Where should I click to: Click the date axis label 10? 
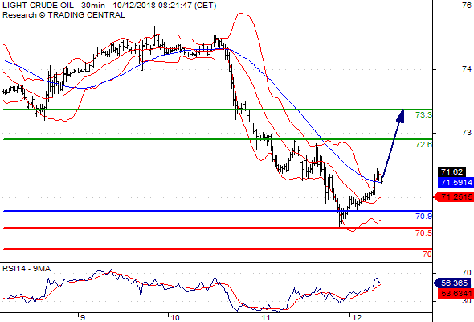[x=174, y=318]
